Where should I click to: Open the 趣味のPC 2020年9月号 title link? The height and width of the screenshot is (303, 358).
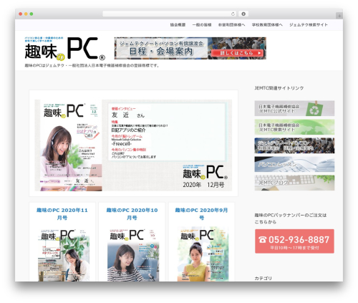(x=202, y=214)
